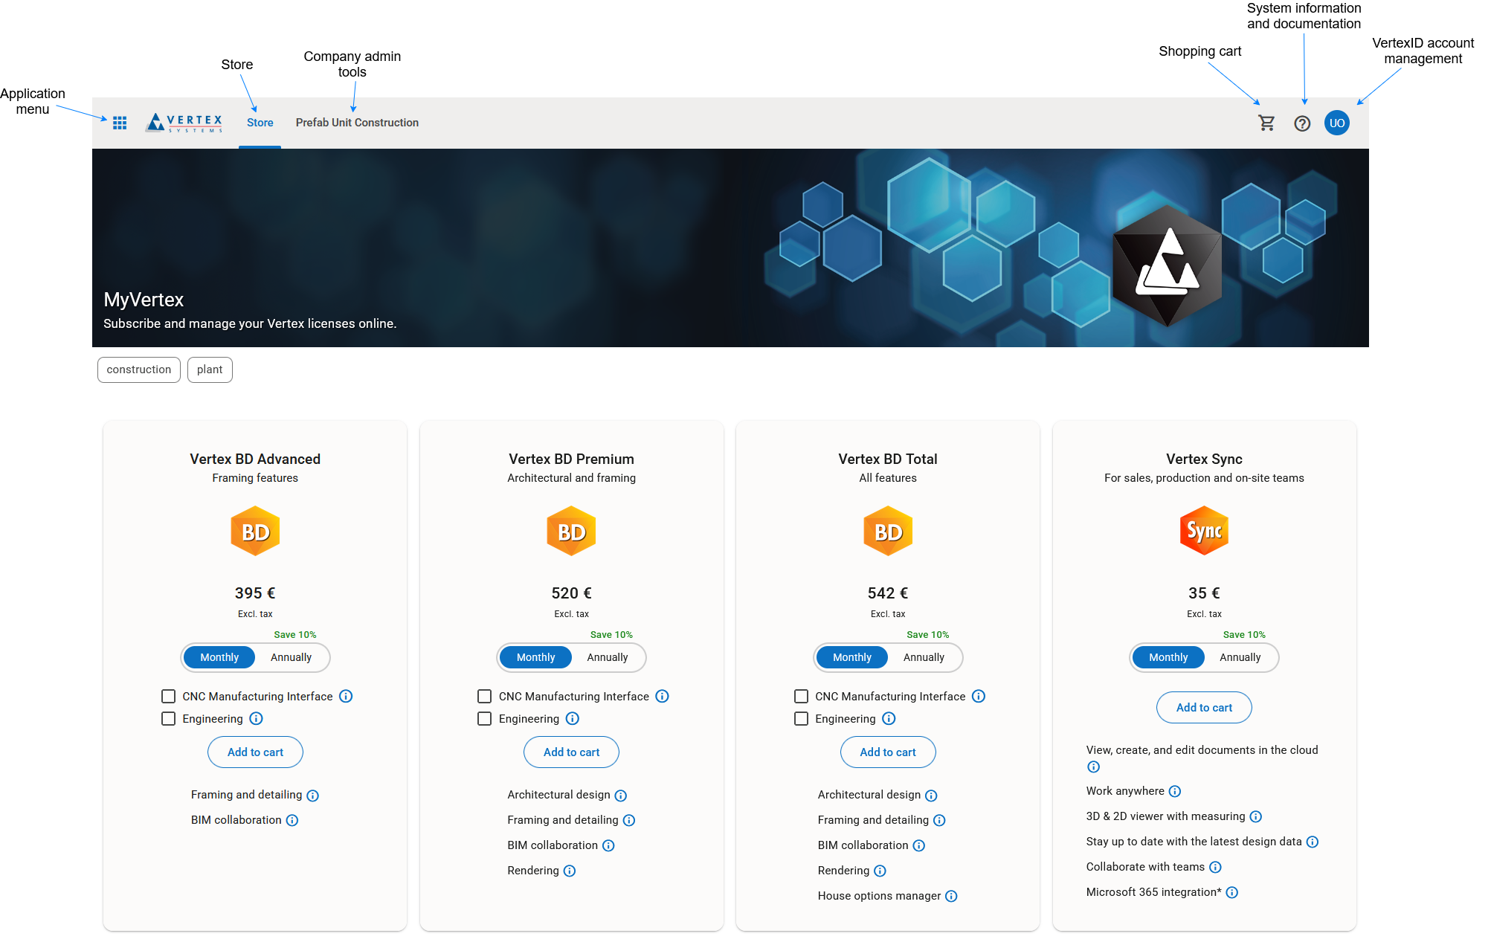
Task: Show info for CNC Manufacturing Interface in BD Premium
Action: pyautogui.click(x=662, y=697)
